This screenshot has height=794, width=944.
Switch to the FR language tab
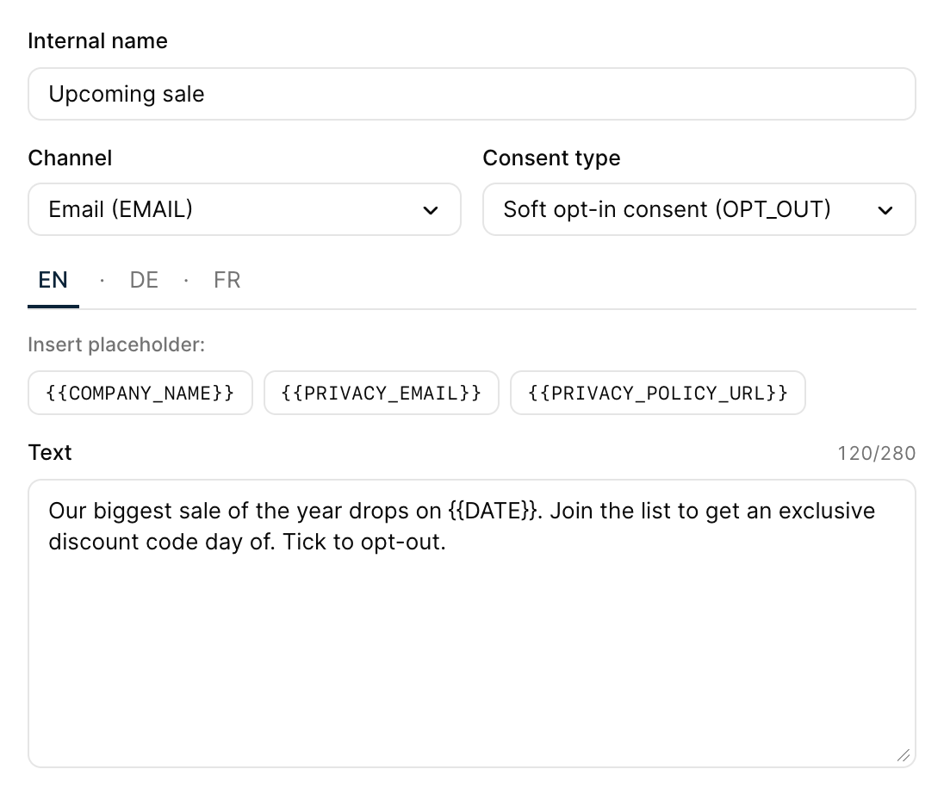click(x=227, y=281)
